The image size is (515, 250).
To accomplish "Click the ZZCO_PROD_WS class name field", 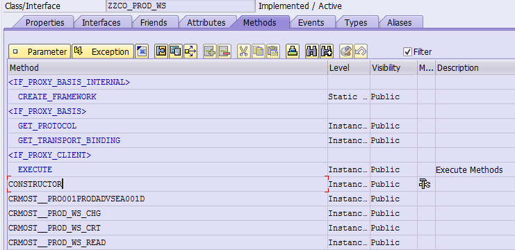I will [x=181, y=6].
